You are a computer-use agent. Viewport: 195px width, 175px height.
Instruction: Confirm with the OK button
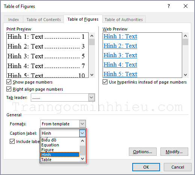146,167
